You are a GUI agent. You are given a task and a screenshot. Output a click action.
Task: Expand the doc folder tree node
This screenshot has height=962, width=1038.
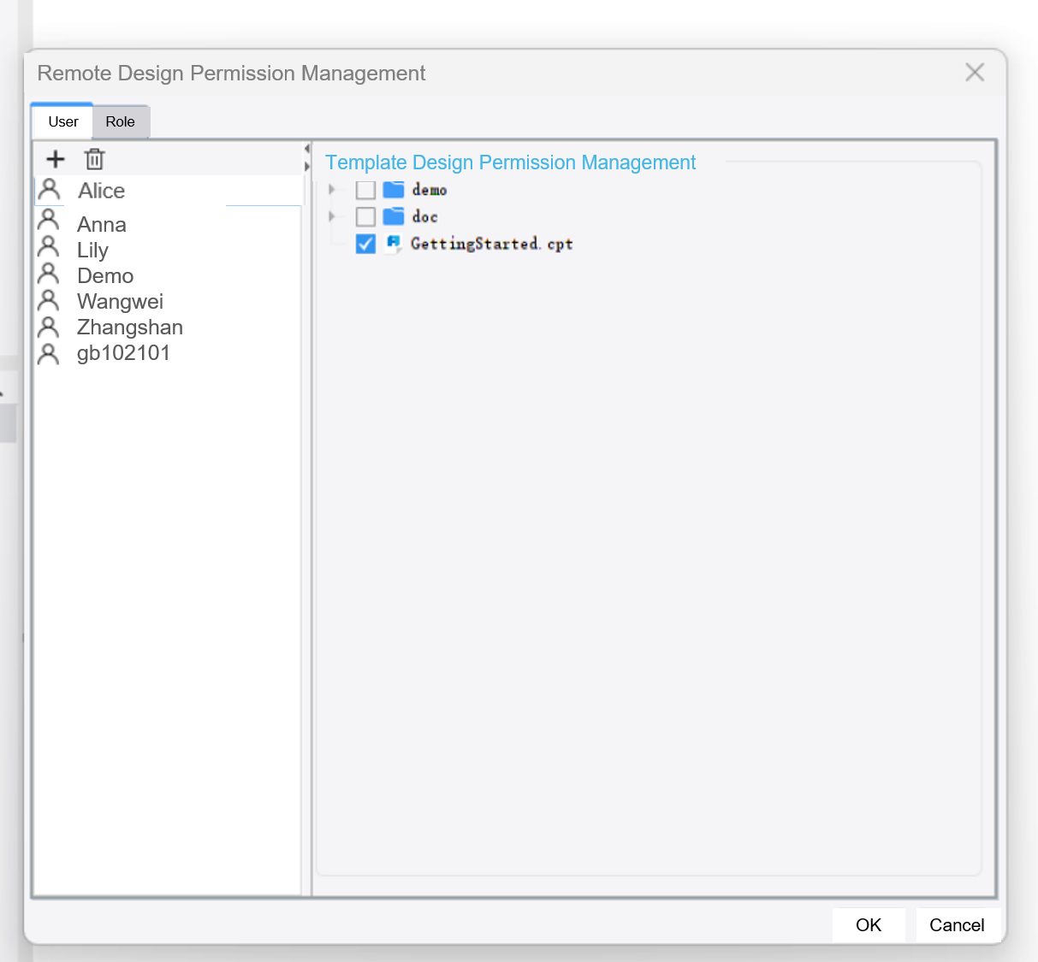tap(333, 216)
